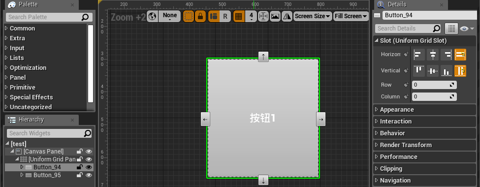Toggle grid snapping icon

[239, 16]
